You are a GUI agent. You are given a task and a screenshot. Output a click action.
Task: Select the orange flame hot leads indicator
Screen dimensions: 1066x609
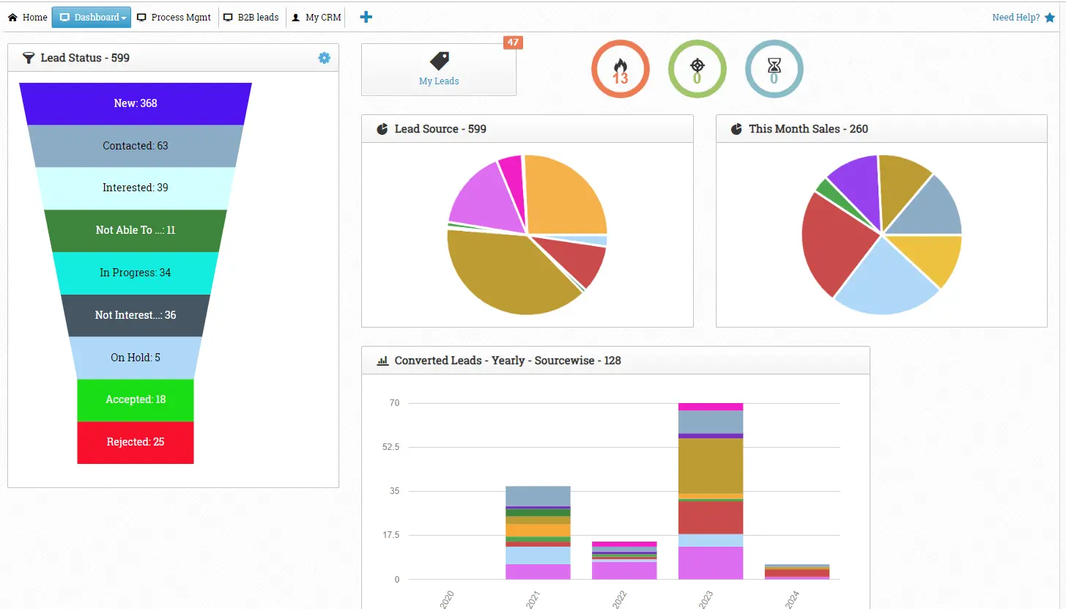[x=621, y=68]
